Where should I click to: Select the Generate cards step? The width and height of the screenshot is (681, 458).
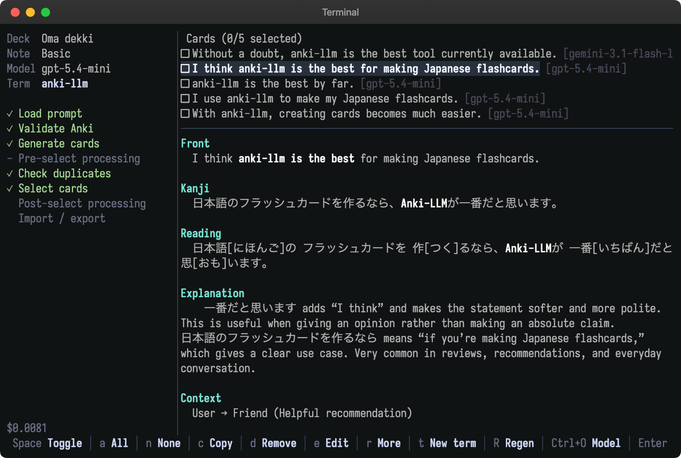pos(59,144)
